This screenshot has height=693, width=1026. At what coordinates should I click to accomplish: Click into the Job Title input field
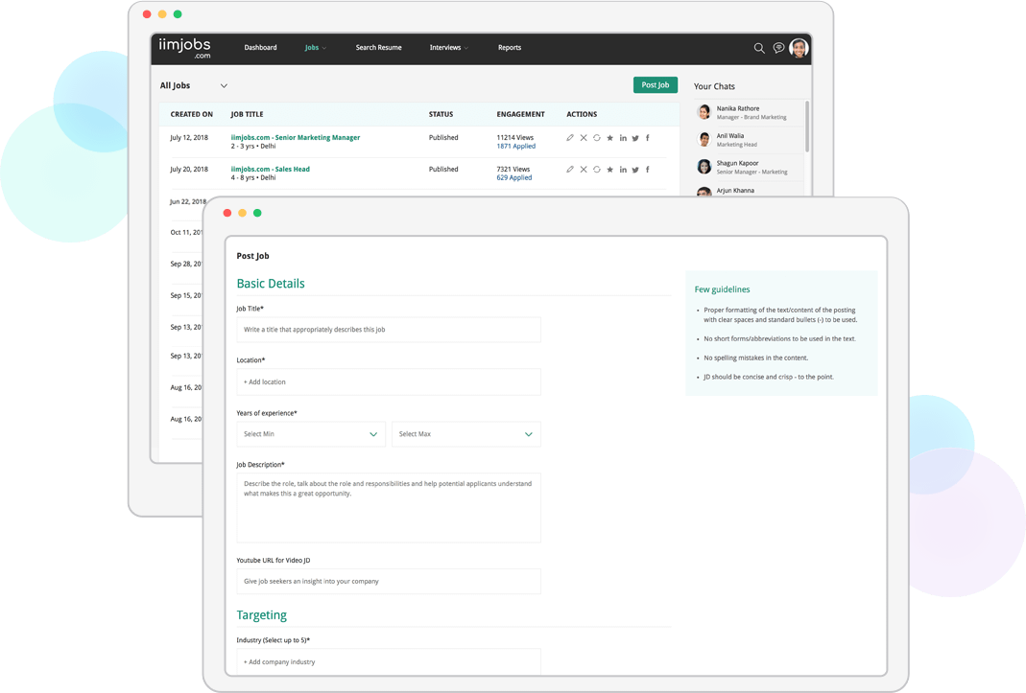[388, 330]
